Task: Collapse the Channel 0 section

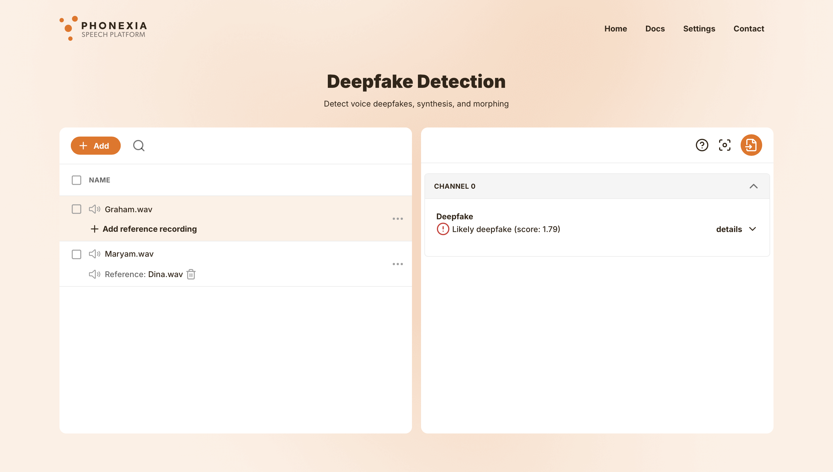Action: point(754,186)
